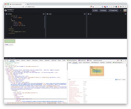Open JS editor settings gear
Screen dimensions: 131x109
click(x=88, y=14)
